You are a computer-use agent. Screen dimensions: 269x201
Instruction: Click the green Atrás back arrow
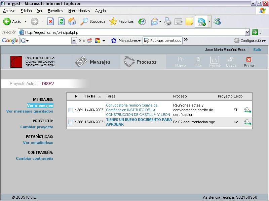(7, 21)
